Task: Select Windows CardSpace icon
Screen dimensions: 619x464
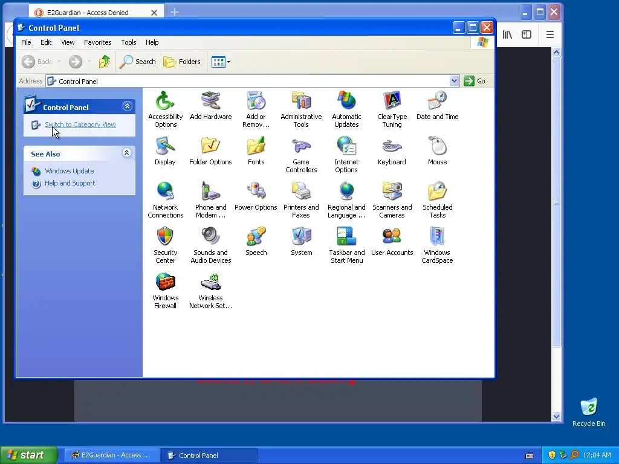Action: (437, 245)
